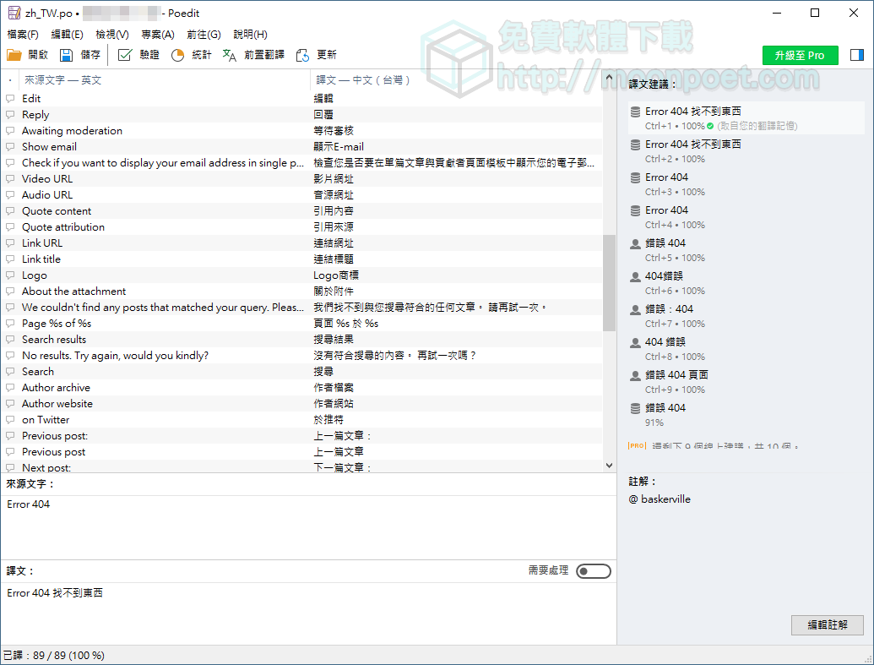The image size is (874, 665).
Task: Click the scroll down arrow of string list
Action: point(609,466)
